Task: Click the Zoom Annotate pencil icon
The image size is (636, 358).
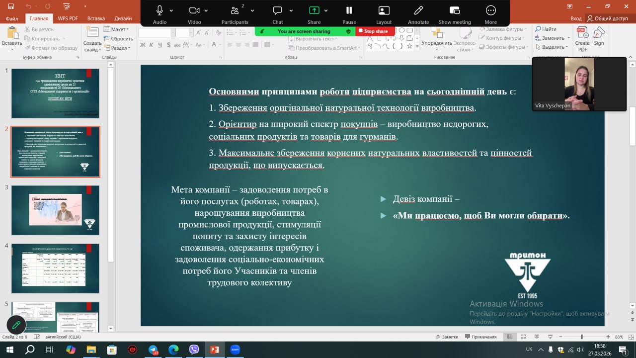Action: pos(418,11)
